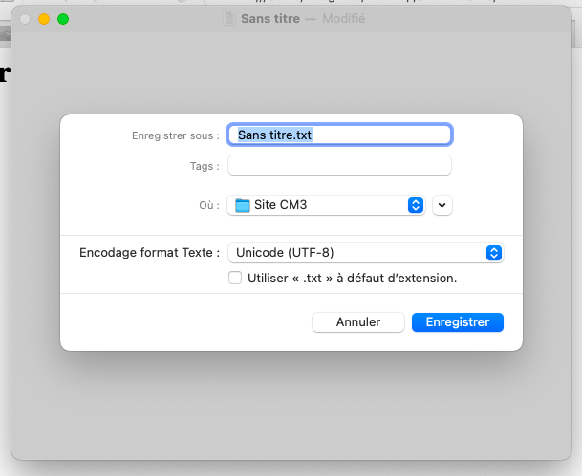Click blue arrows on the Où location popup

point(416,205)
